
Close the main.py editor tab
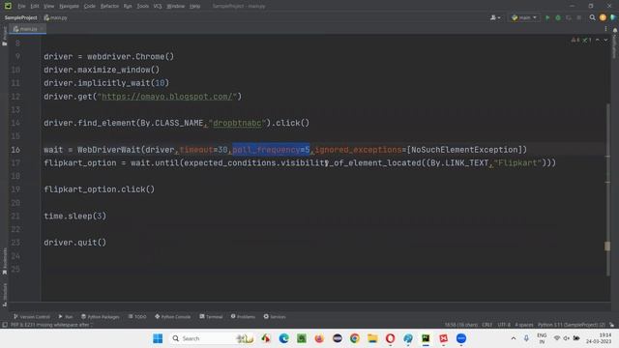coord(42,29)
